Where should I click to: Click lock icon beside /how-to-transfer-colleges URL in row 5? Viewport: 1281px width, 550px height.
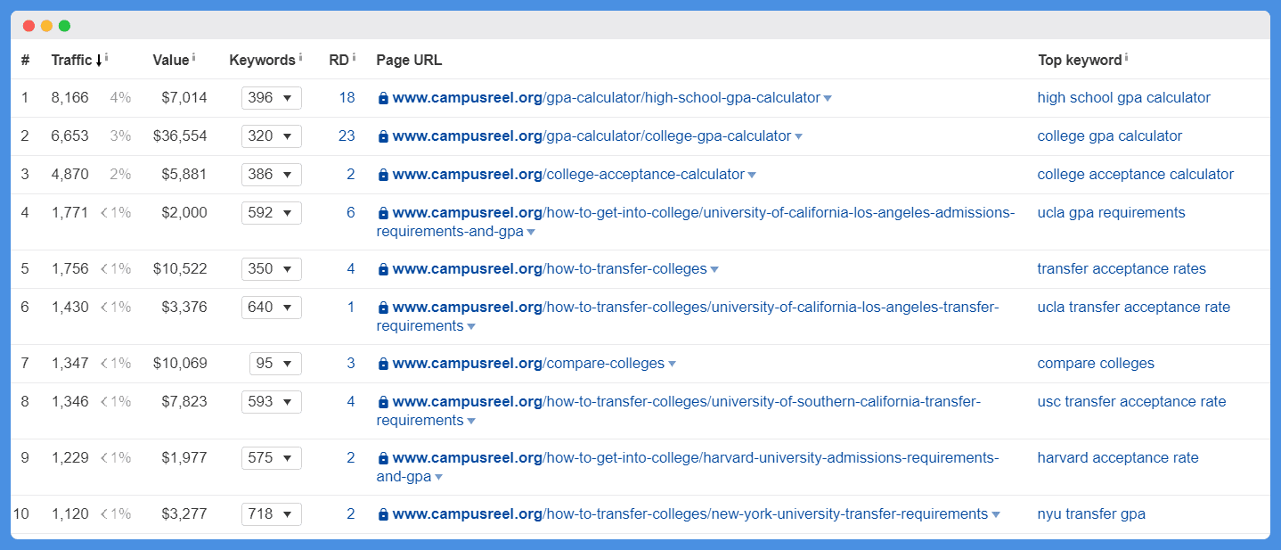[x=383, y=269]
